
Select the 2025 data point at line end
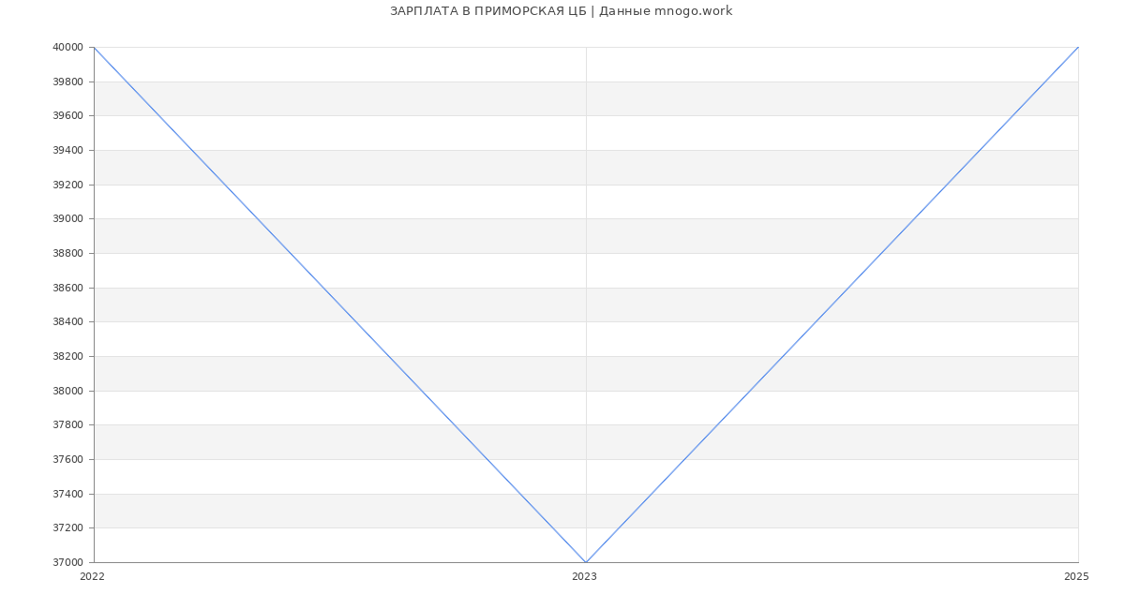pyautogui.click(x=1078, y=47)
